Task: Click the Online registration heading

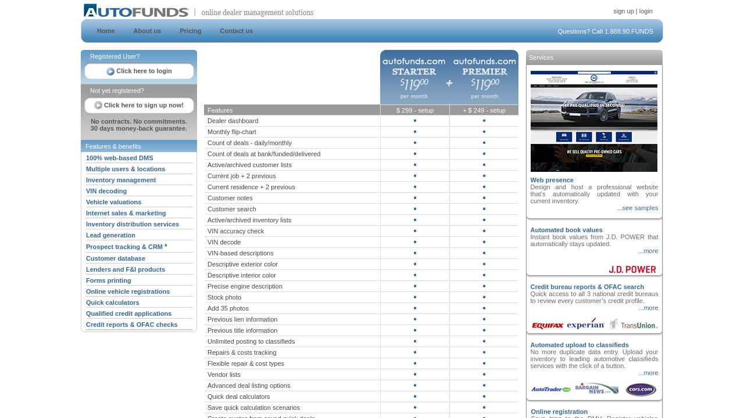Action: tap(559, 412)
